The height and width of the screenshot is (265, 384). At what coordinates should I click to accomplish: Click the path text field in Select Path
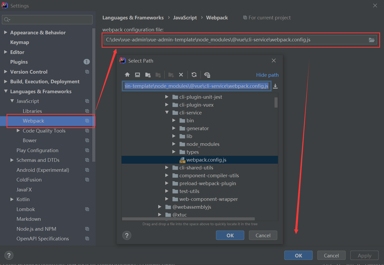coord(196,86)
